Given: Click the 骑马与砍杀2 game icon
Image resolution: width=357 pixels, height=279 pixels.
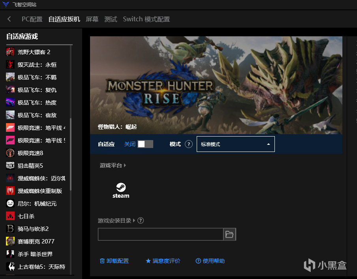Looking at the screenshot, I should pos(10,228).
